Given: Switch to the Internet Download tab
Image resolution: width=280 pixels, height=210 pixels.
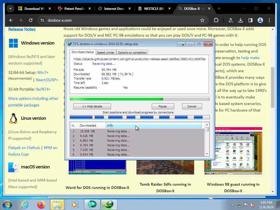Looking at the screenshot, I should (x=115, y=8).
